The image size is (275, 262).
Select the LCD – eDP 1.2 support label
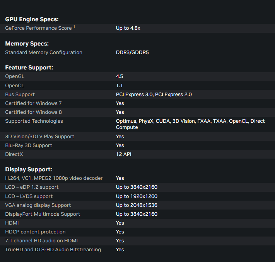click(x=32, y=187)
